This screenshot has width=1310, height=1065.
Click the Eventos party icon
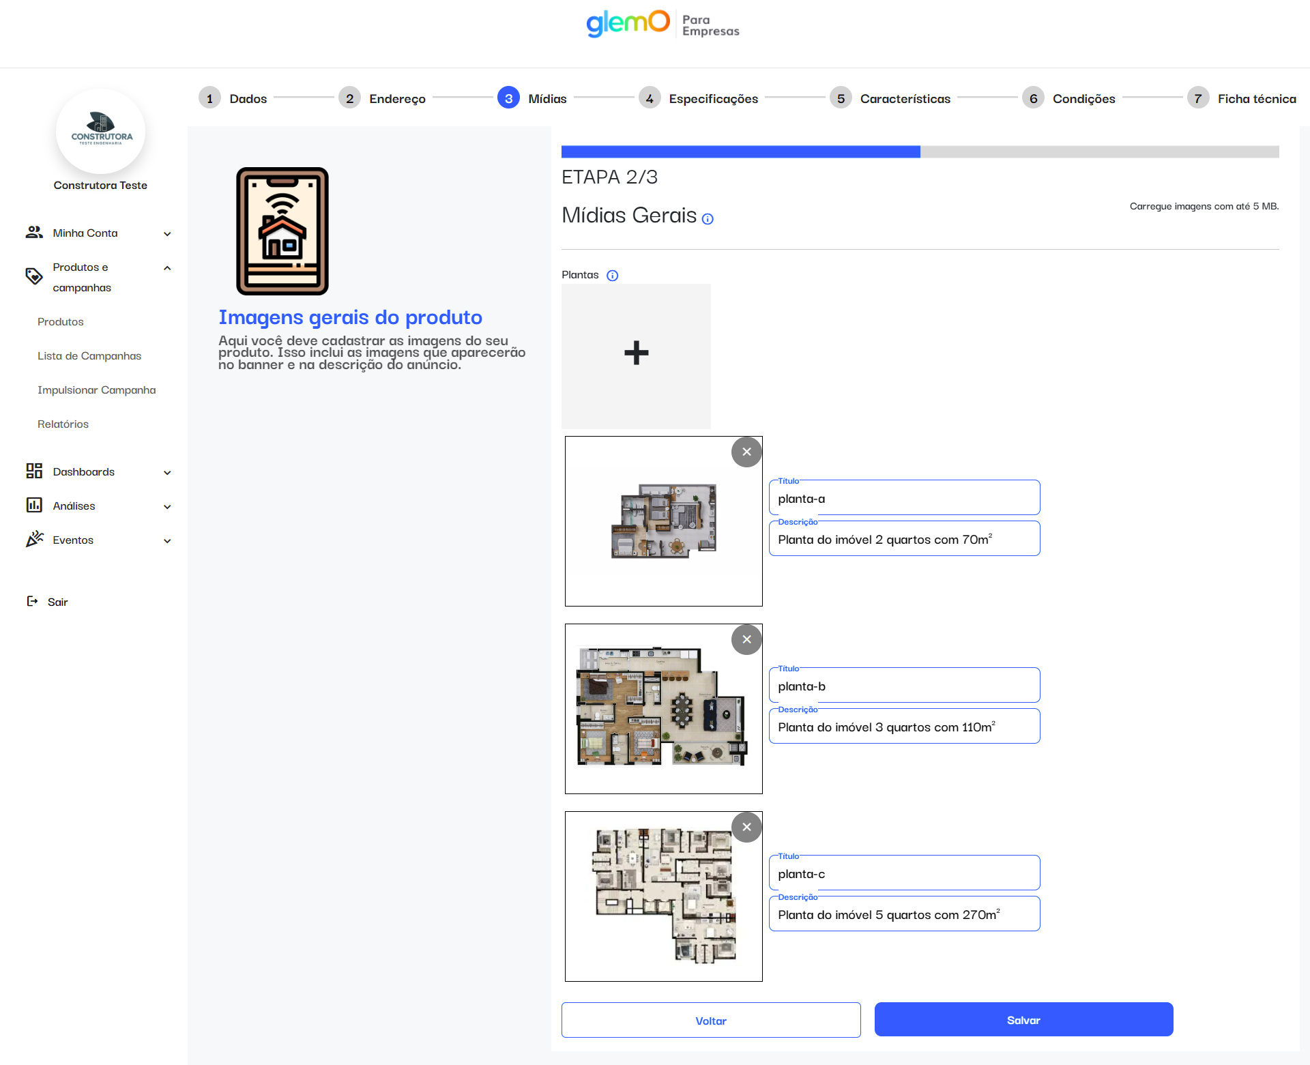coord(34,540)
